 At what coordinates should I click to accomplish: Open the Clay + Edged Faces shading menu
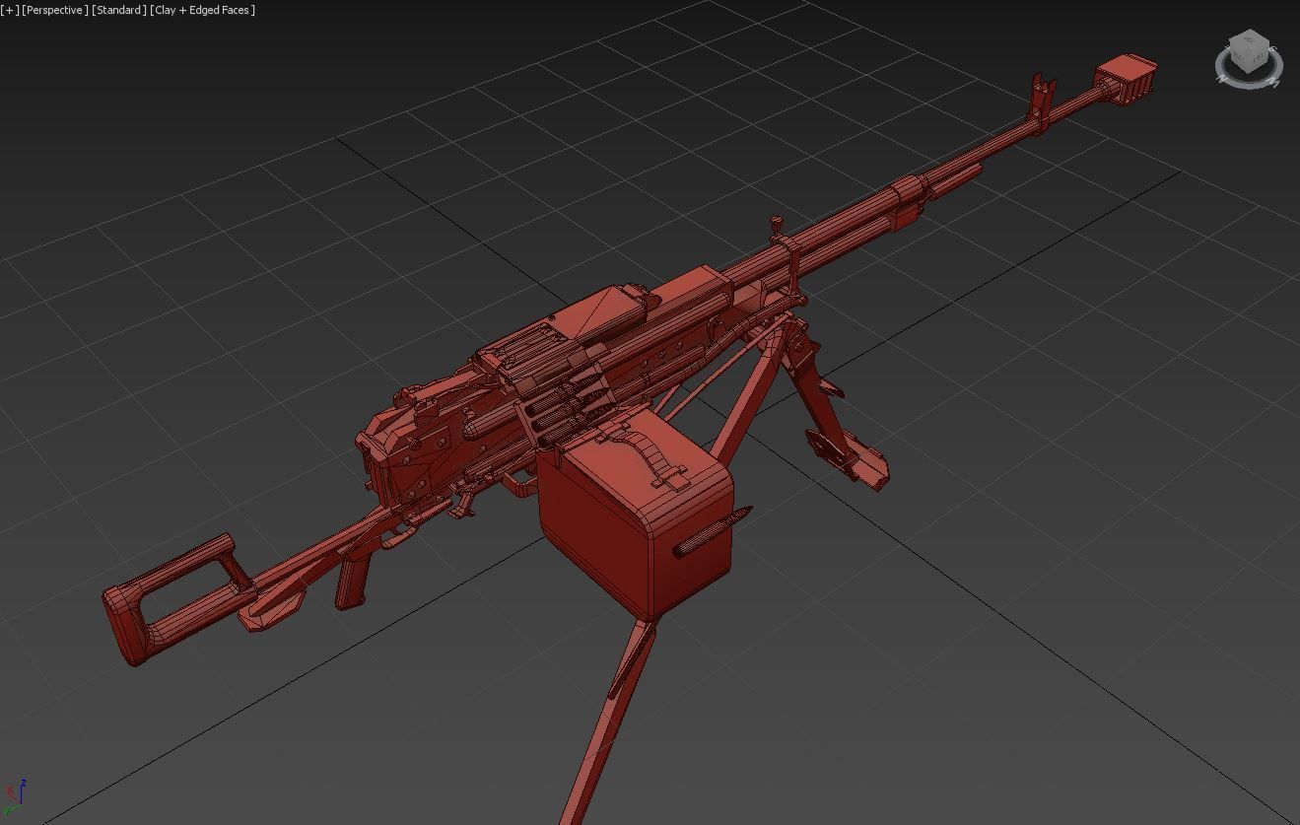pyautogui.click(x=201, y=10)
